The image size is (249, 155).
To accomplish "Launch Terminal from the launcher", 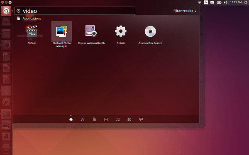I will (x=6, y=114).
